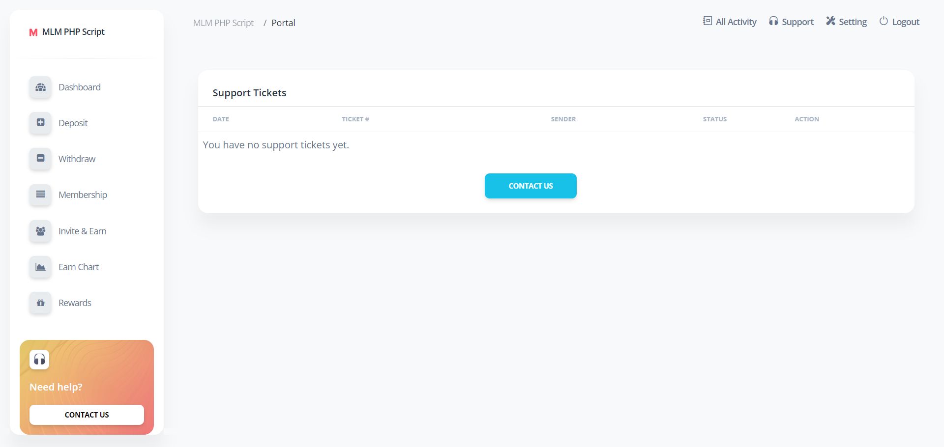The image size is (944, 447).
Task: Click the Portal breadcrumb text
Action: [283, 23]
